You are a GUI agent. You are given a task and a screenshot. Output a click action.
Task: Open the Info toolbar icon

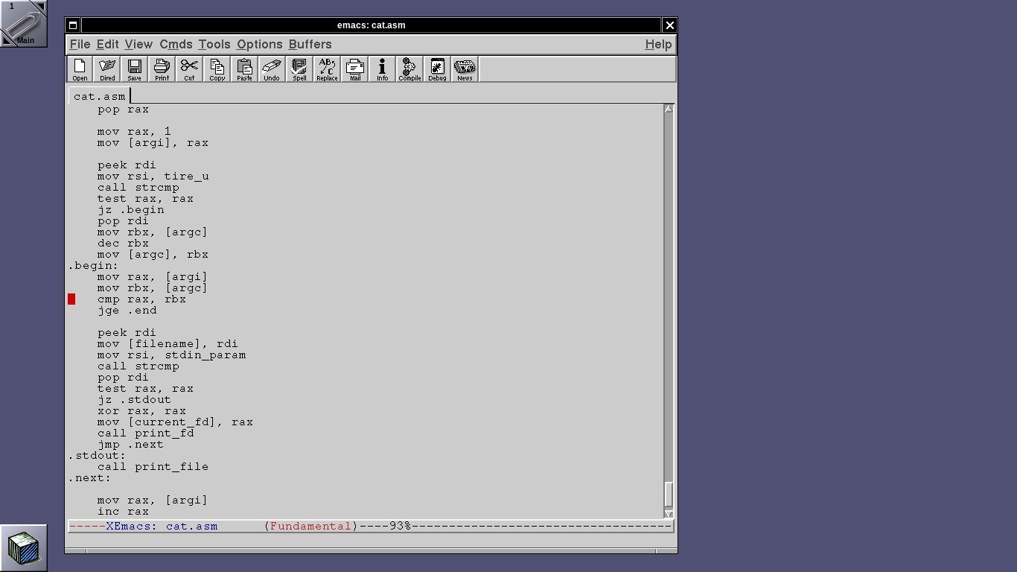(x=382, y=69)
